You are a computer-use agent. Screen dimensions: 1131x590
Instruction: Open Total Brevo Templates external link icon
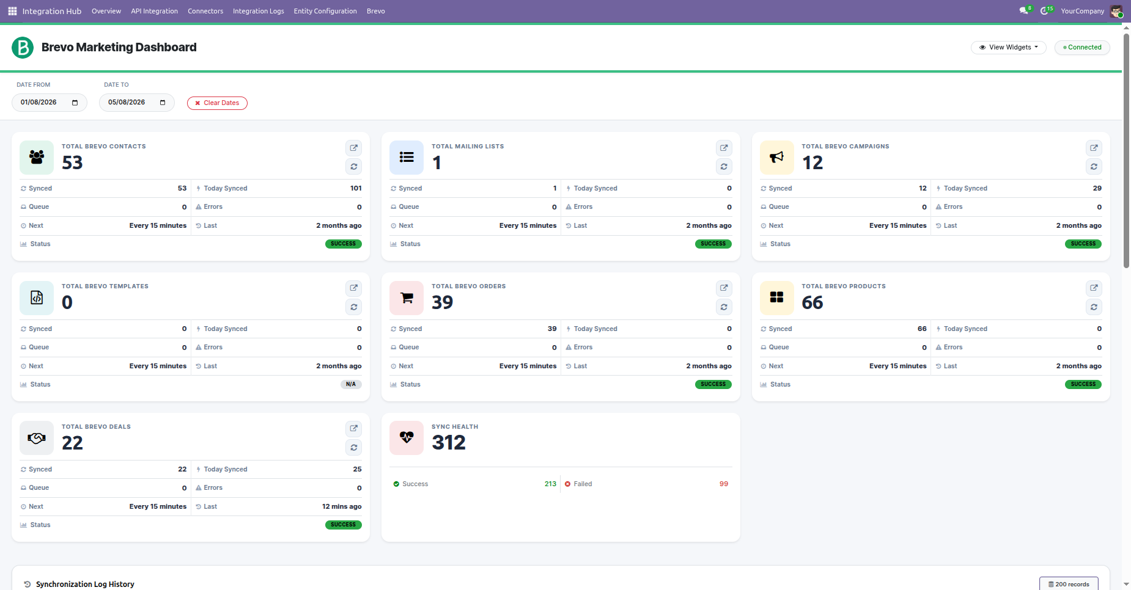(354, 288)
